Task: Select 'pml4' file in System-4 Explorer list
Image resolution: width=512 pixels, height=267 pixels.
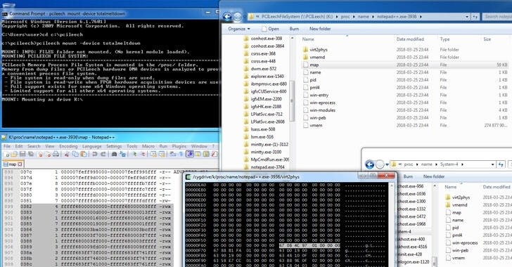Action: pos(457,235)
